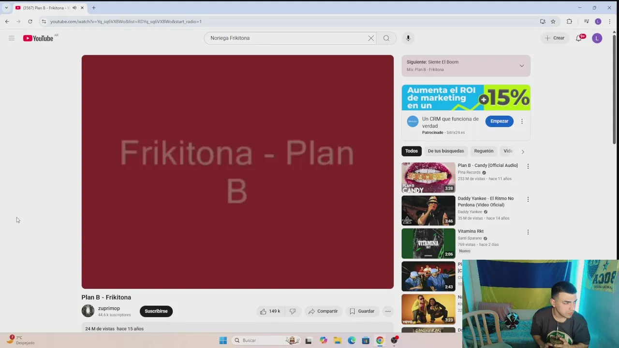Screen dimensions: 619x348
Task: Clear the search box text
Action: [x=371, y=38]
